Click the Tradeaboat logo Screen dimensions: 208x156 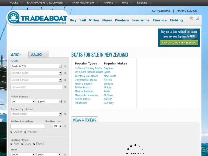click(x=37, y=18)
